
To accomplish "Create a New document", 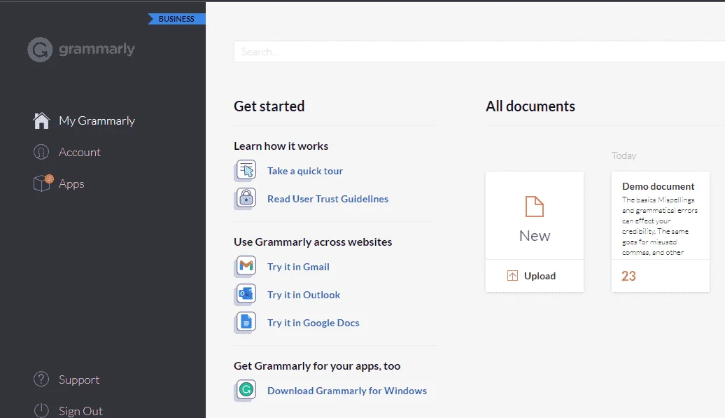I will tap(535, 216).
